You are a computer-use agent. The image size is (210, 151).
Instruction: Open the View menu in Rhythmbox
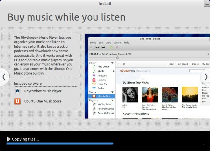[108, 43]
